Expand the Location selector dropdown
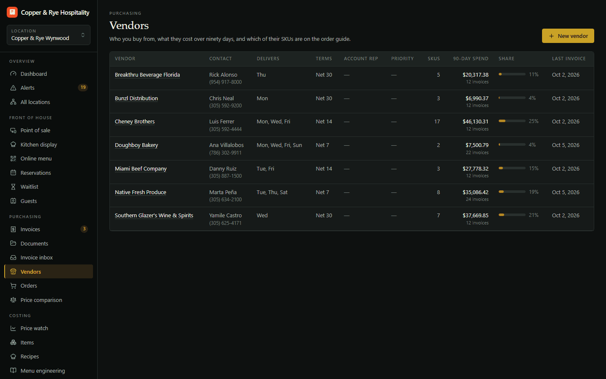The width and height of the screenshot is (606, 379). (x=48, y=35)
